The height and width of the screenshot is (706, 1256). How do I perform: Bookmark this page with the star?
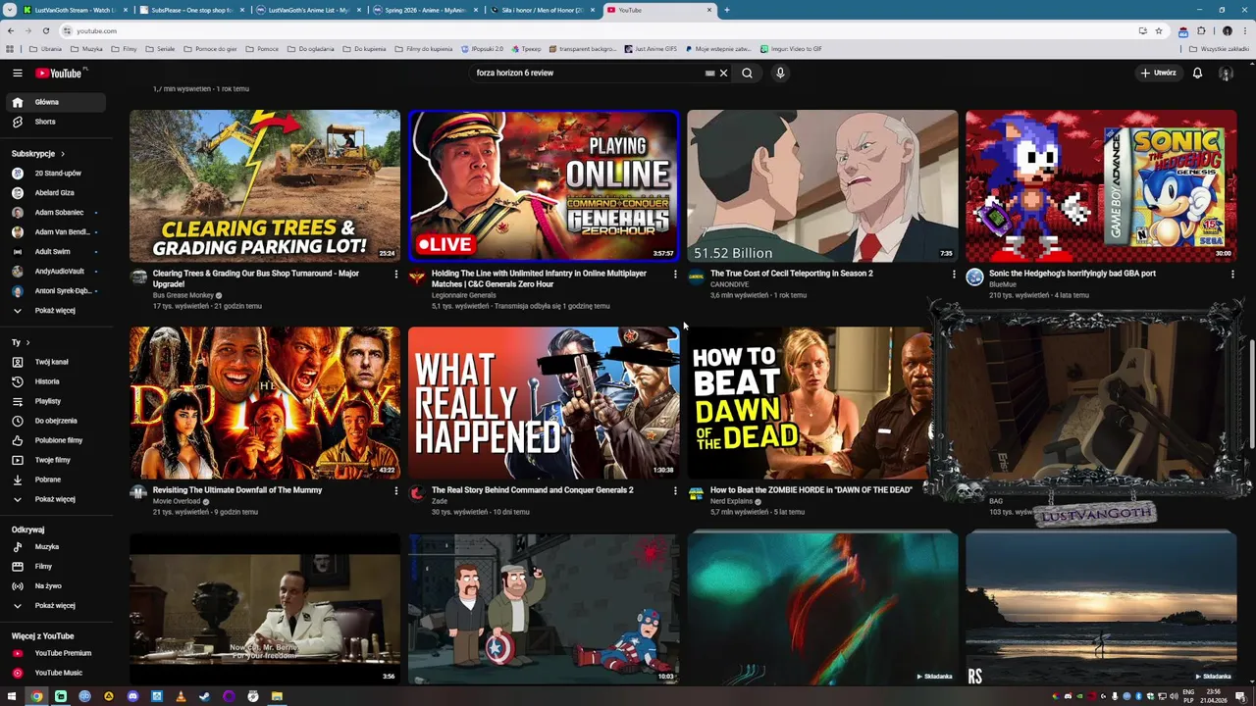tap(1159, 30)
